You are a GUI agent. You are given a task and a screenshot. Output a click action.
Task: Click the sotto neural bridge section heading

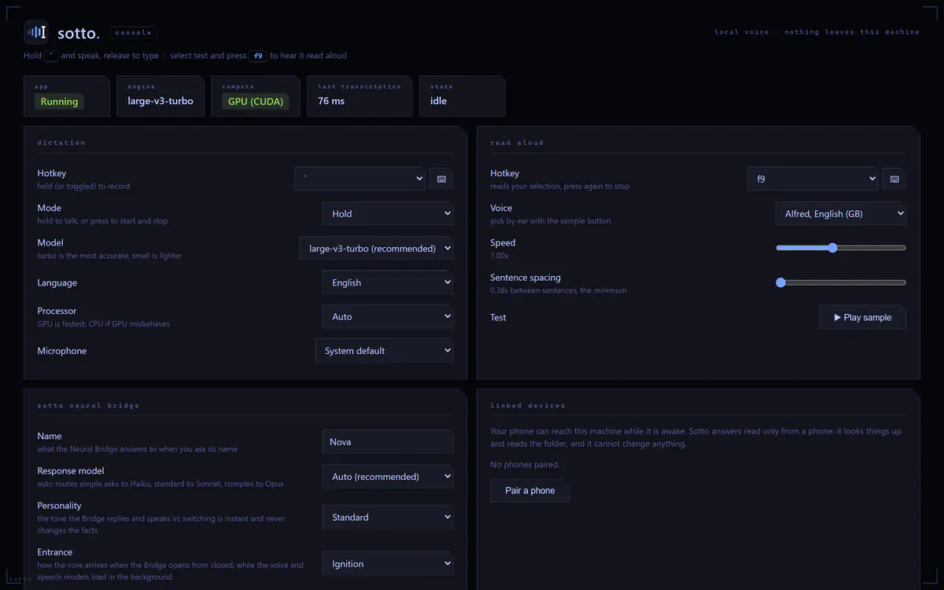coord(88,406)
